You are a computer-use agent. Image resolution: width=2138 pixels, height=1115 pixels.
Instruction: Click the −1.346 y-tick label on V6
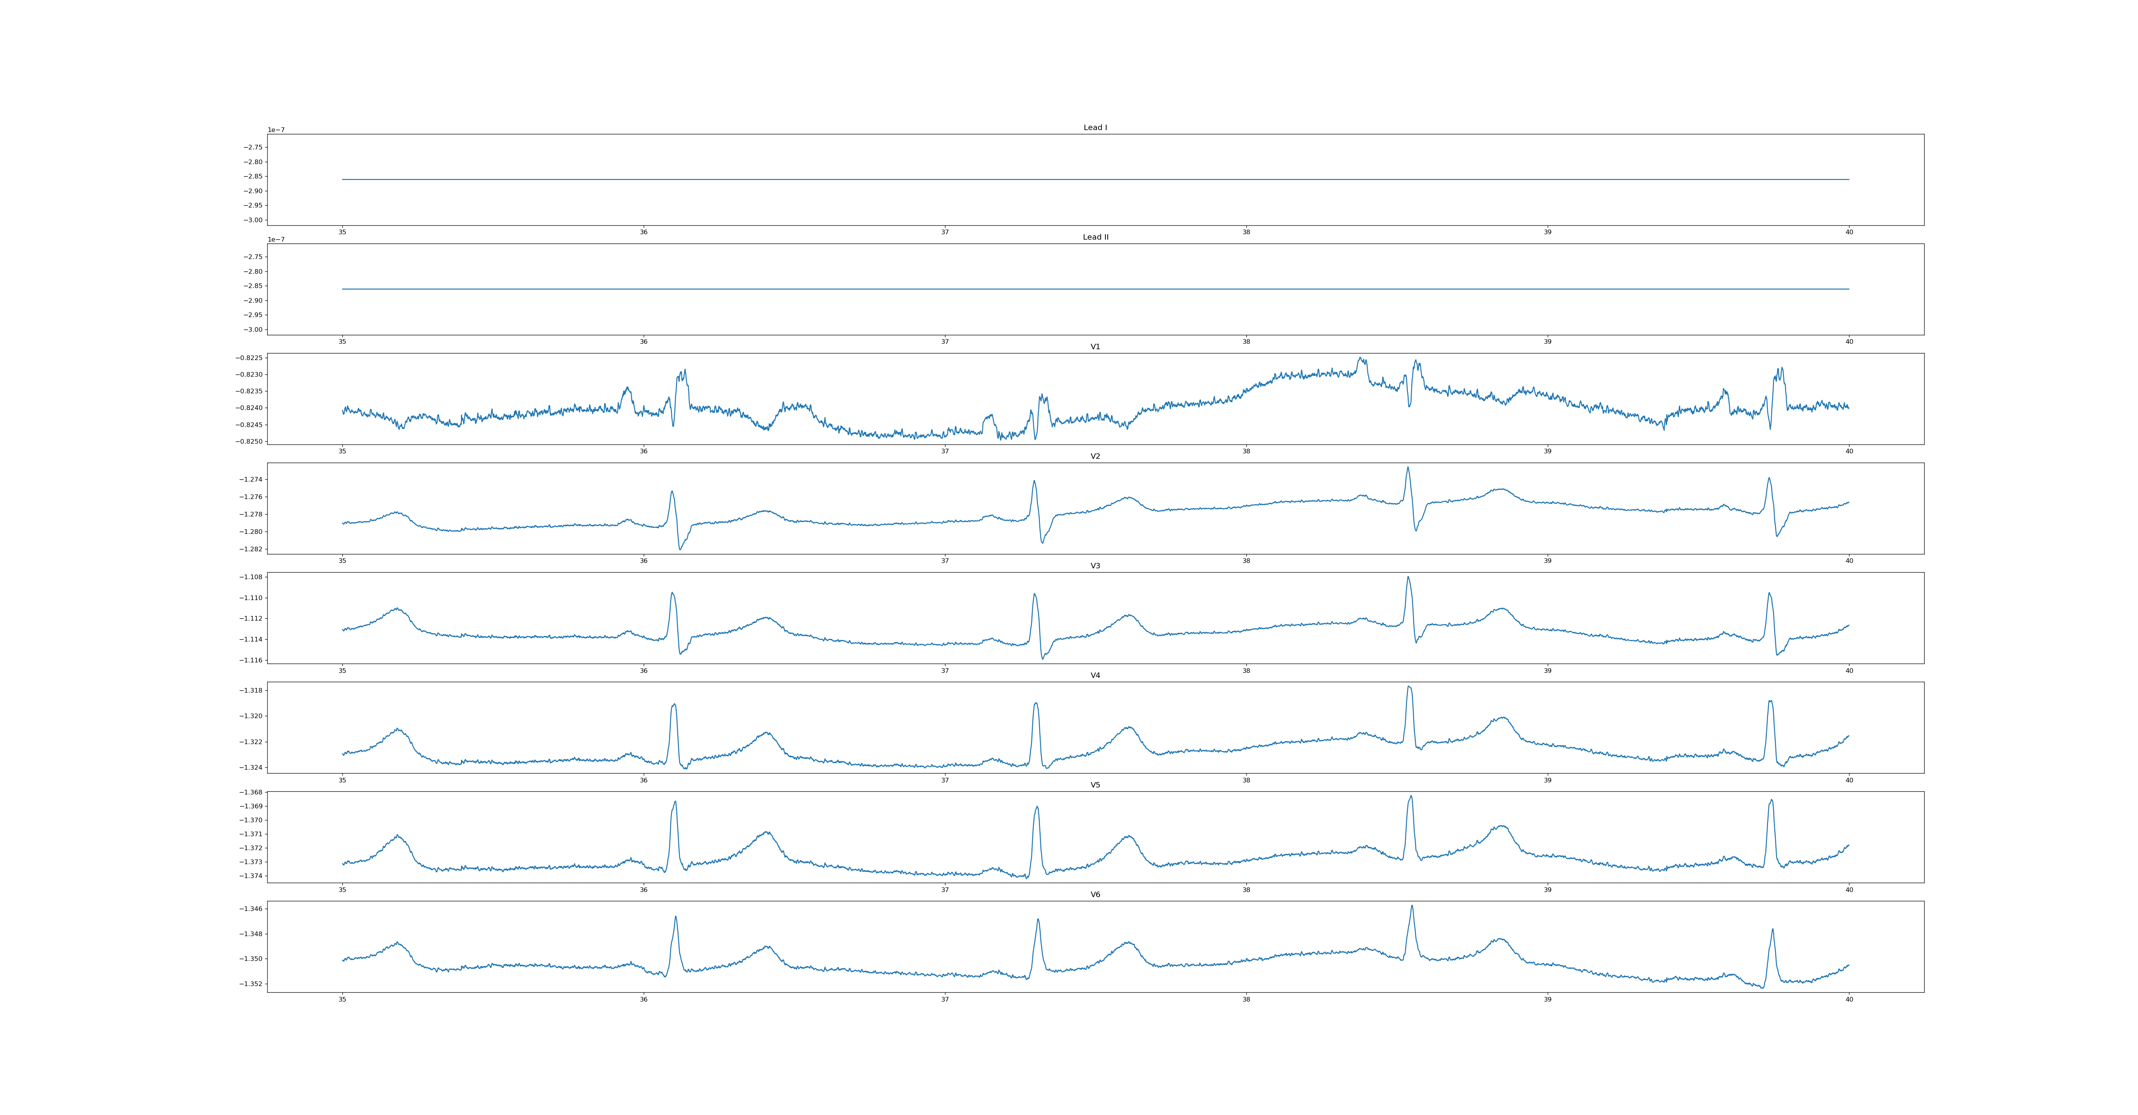(x=251, y=909)
